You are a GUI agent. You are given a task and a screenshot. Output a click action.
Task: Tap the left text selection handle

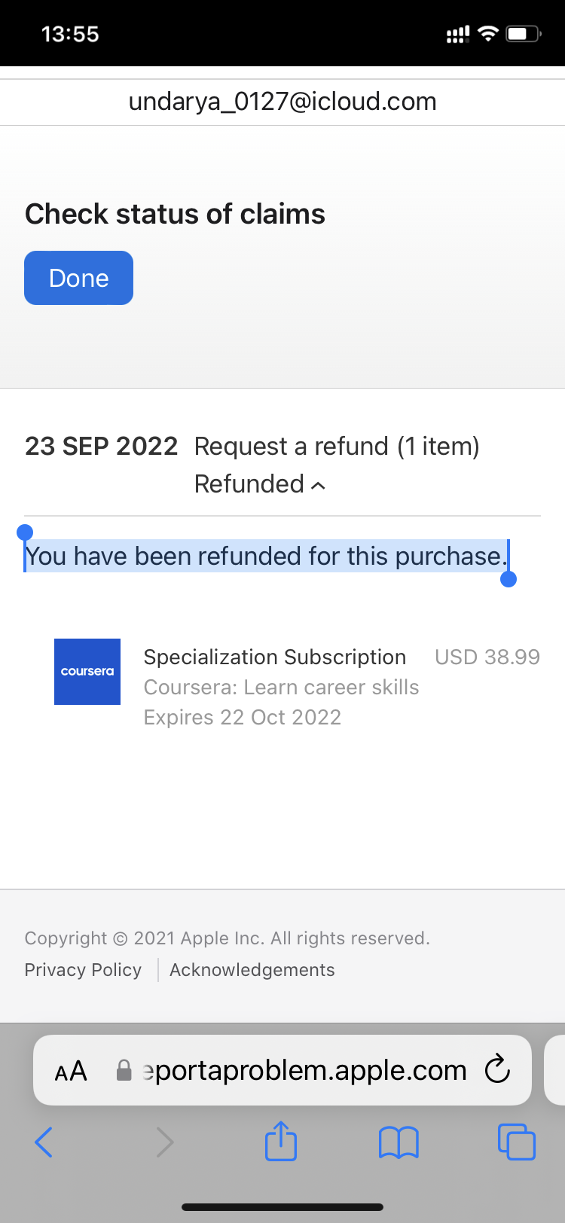25,533
